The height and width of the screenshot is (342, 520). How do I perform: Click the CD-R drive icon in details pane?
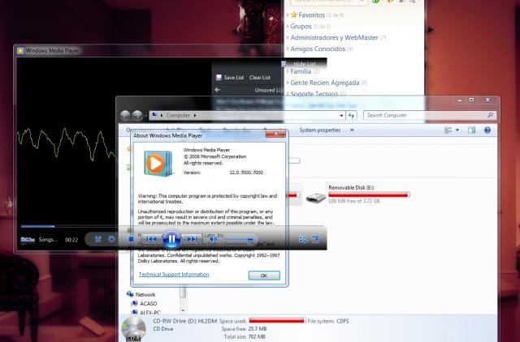pos(133,329)
